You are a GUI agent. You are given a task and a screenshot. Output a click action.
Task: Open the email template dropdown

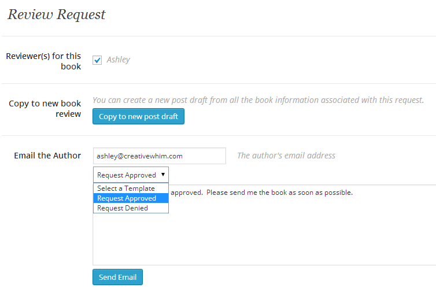coord(131,175)
